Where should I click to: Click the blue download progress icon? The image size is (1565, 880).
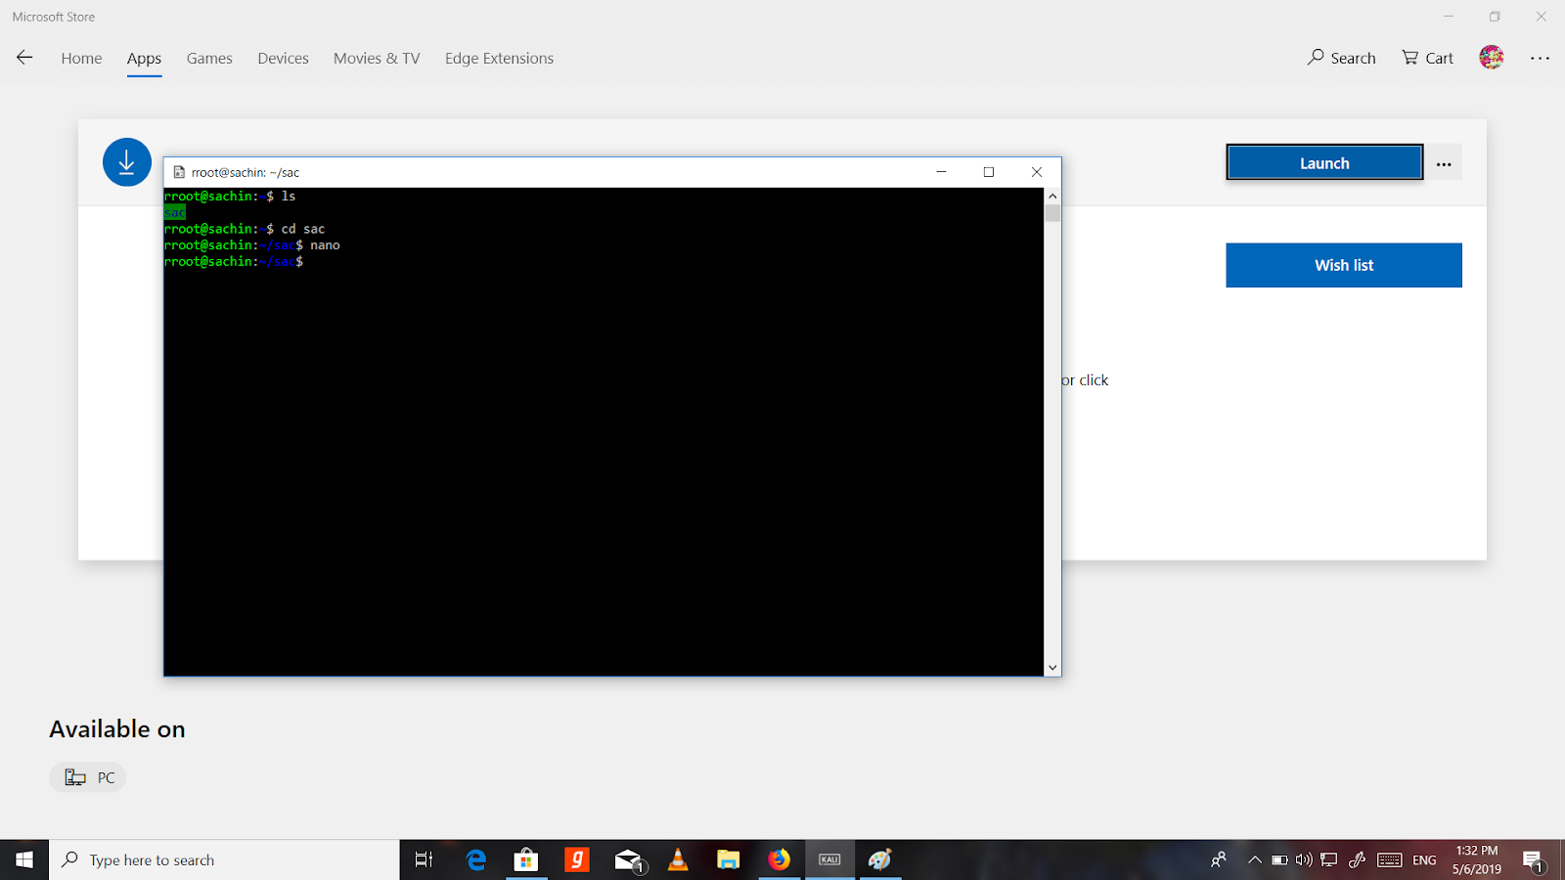click(126, 161)
